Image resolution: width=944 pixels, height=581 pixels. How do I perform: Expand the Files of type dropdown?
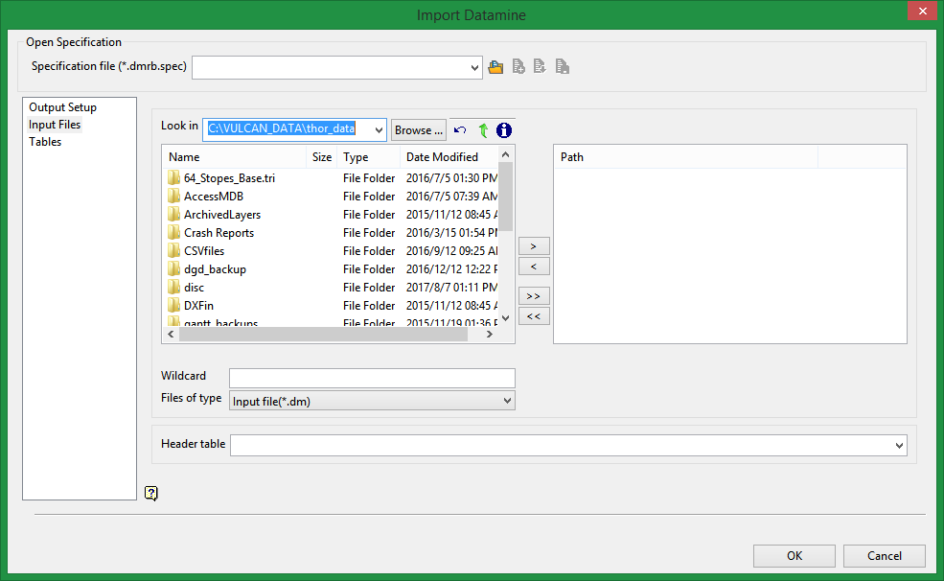508,401
